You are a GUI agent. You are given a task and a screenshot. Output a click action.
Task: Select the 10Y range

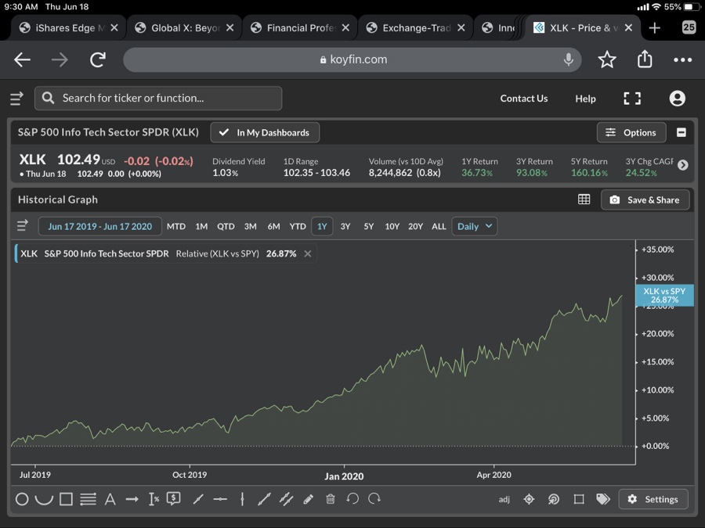[392, 226]
